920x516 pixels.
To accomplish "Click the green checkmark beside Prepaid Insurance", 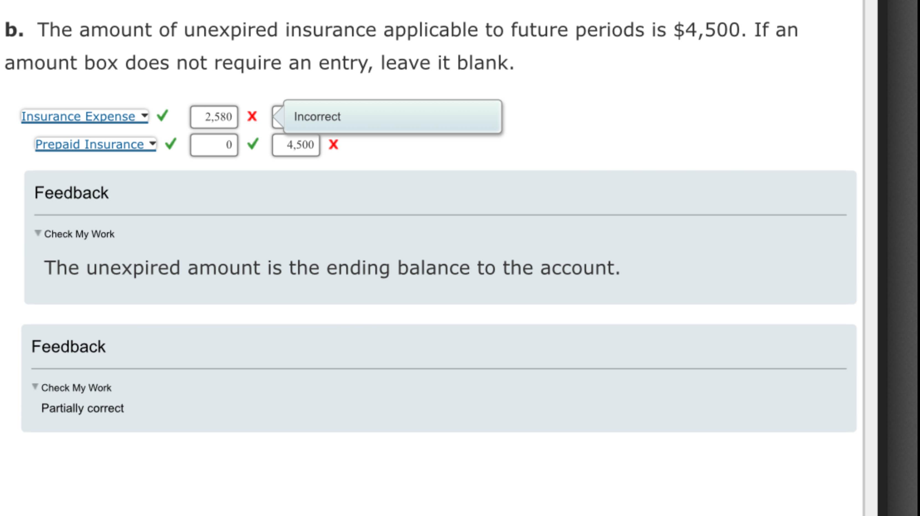I will (x=170, y=144).
